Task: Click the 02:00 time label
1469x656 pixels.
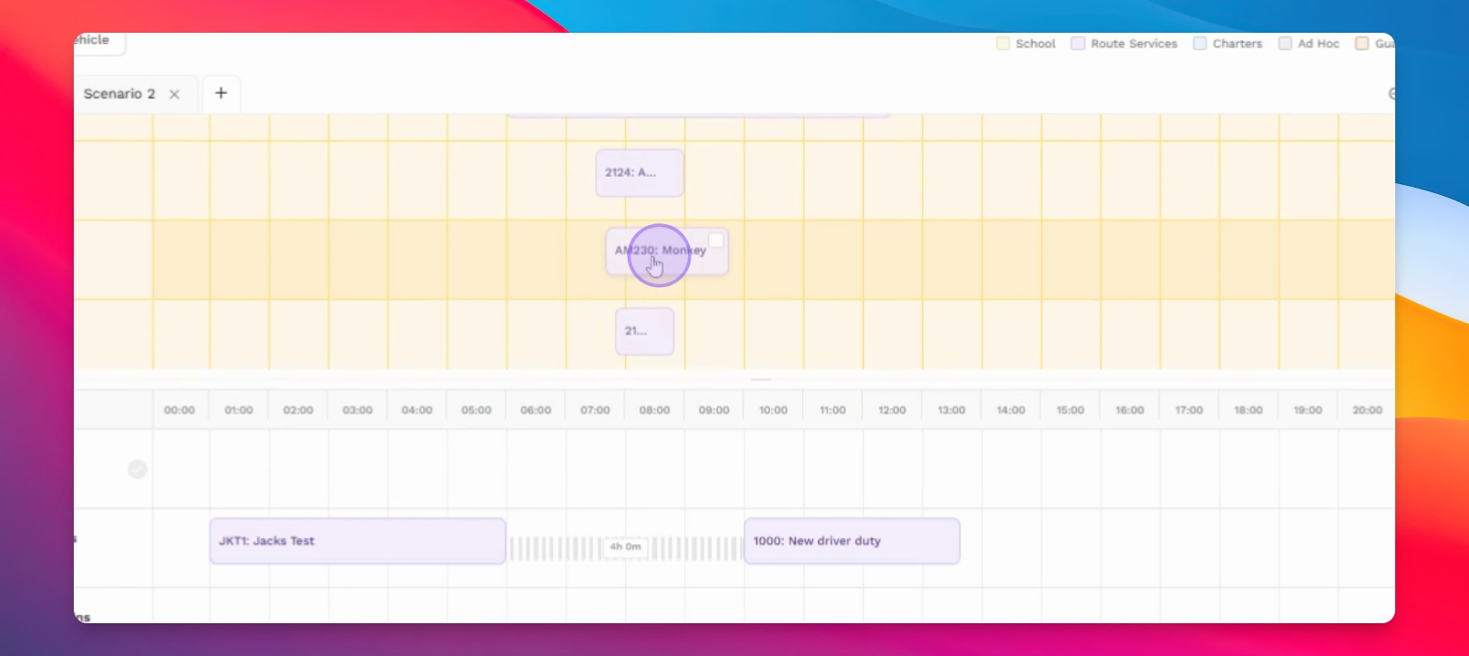Action: tap(298, 410)
